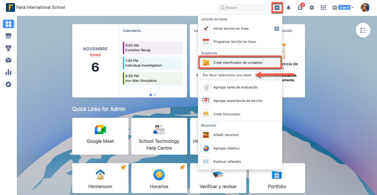Select 'Iniciar lección en línea'
The height and width of the screenshot is (195, 377).
pyautogui.click(x=231, y=28)
